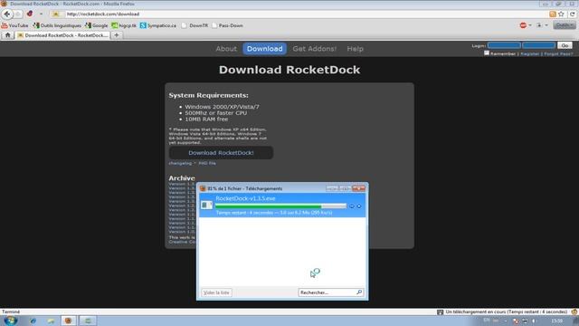Open the Firefox home page icon
The image size is (579, 326).
[8, 35]
